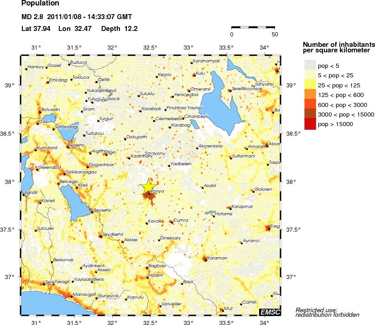
Task: Click the 'Karapinar' town label
Action: (242, 207)
